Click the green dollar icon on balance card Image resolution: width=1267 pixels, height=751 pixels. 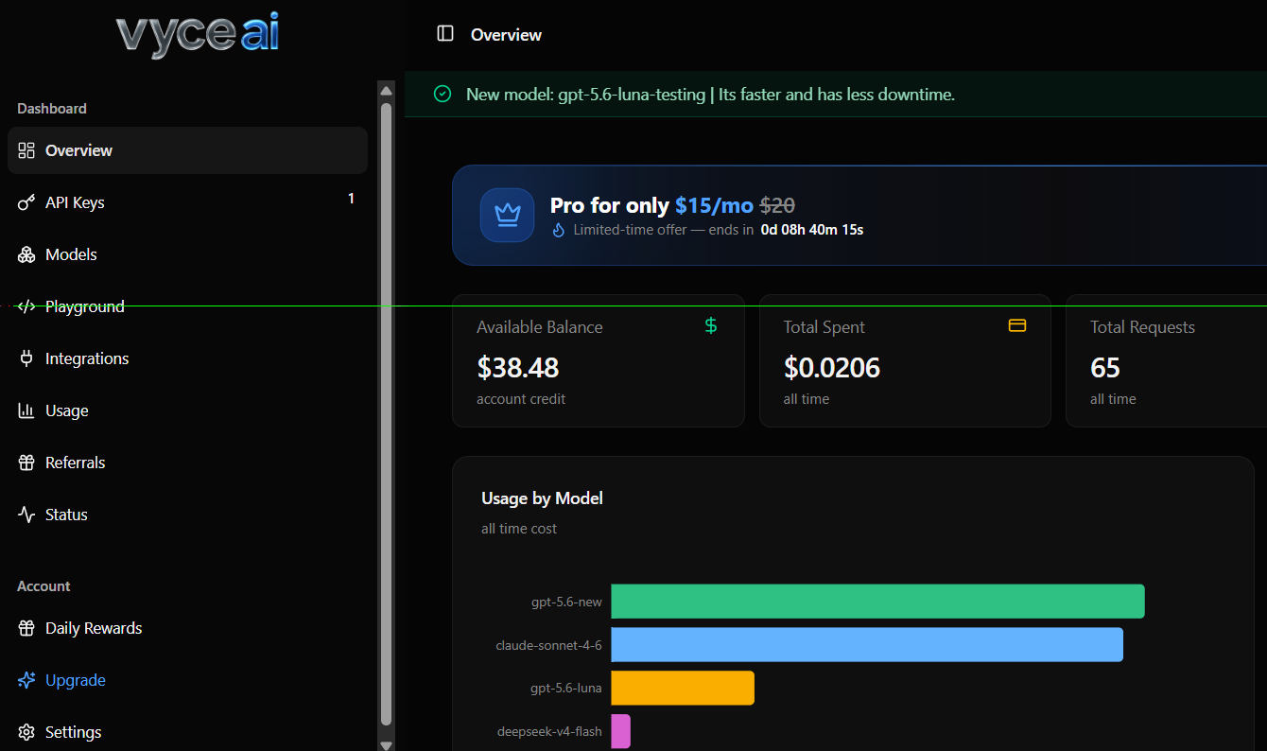(711, 325)
